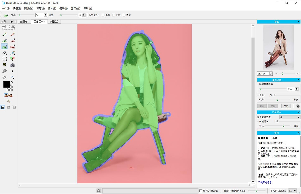Open the 文件(F) menu
This screenshot has height=194, width=301.
(6, 9)
